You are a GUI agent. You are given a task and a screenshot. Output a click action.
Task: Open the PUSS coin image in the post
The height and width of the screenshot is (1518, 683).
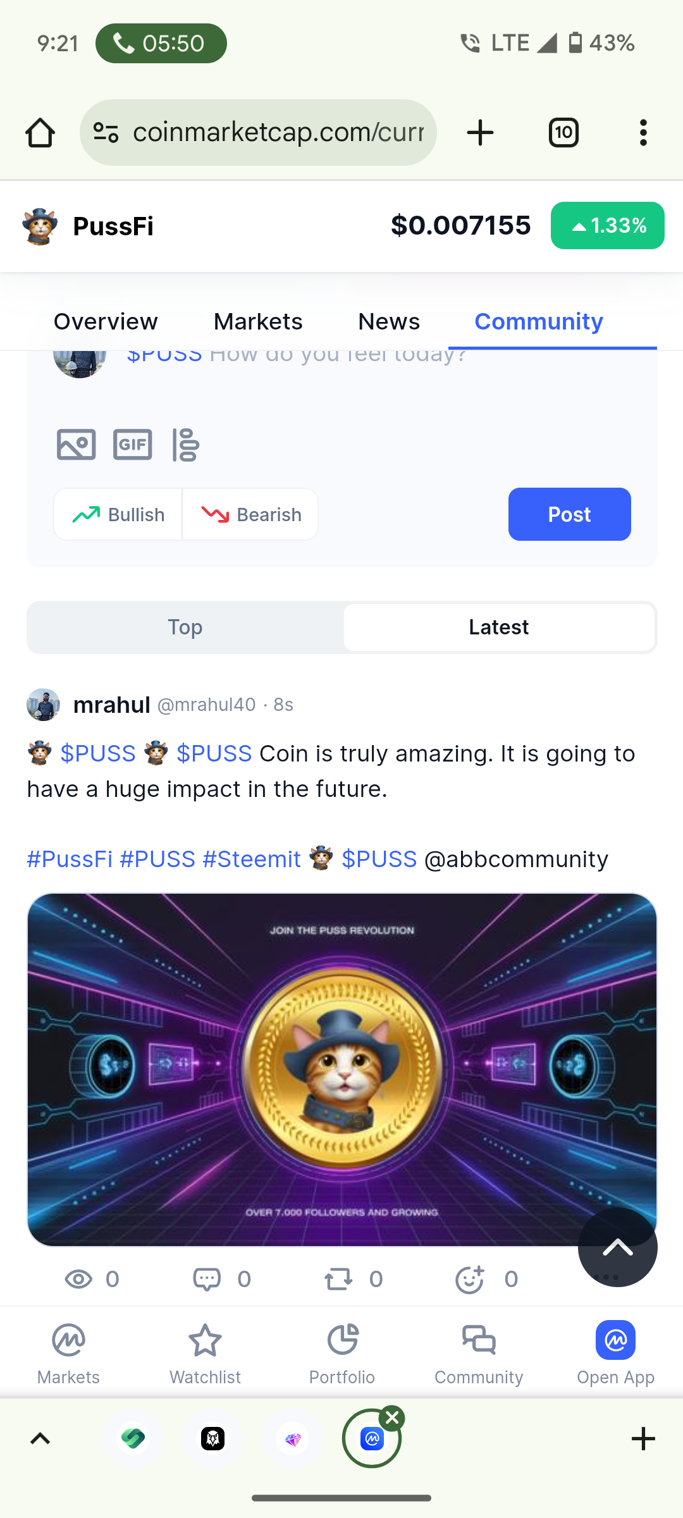(x=342, y=1070)
